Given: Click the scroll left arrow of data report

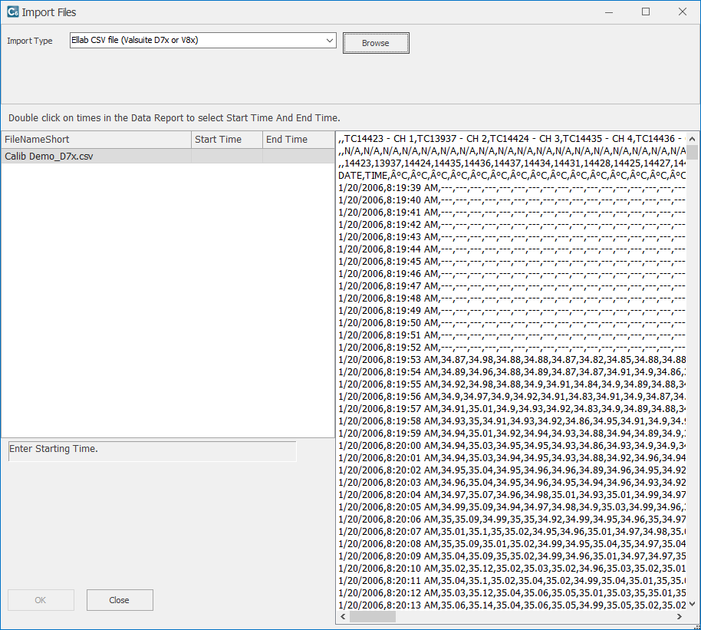Looking at the screenshot, I should pos(344,617).
